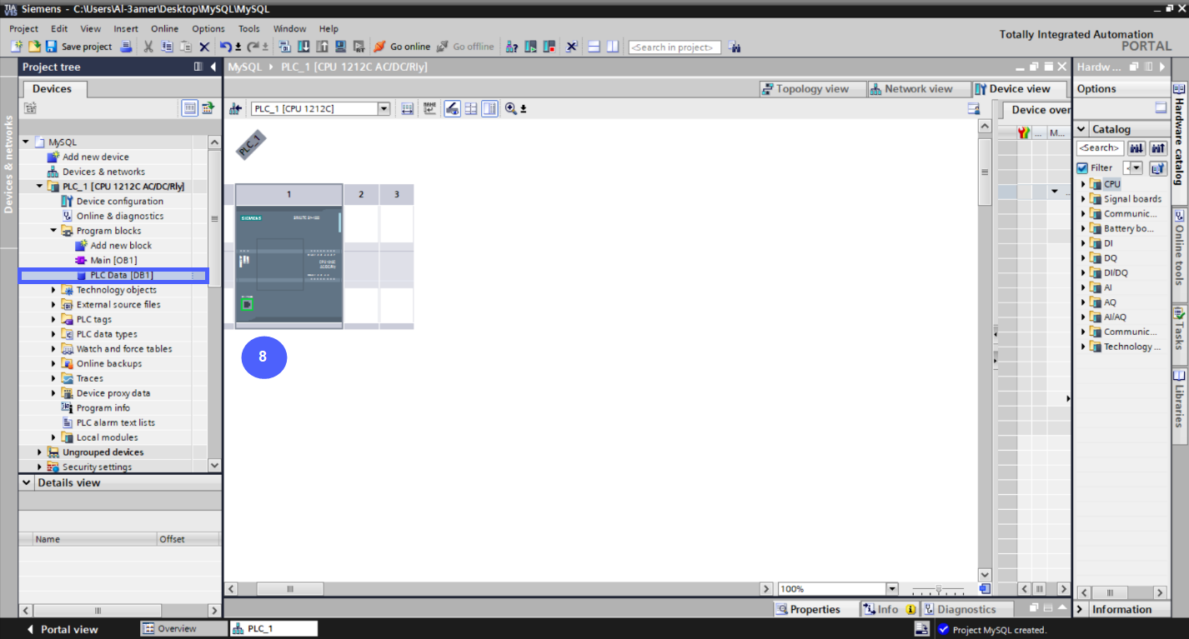Viewport: 1189px width, 639px height.
Task: Open the Insert menu
Action: coord(126,28)
